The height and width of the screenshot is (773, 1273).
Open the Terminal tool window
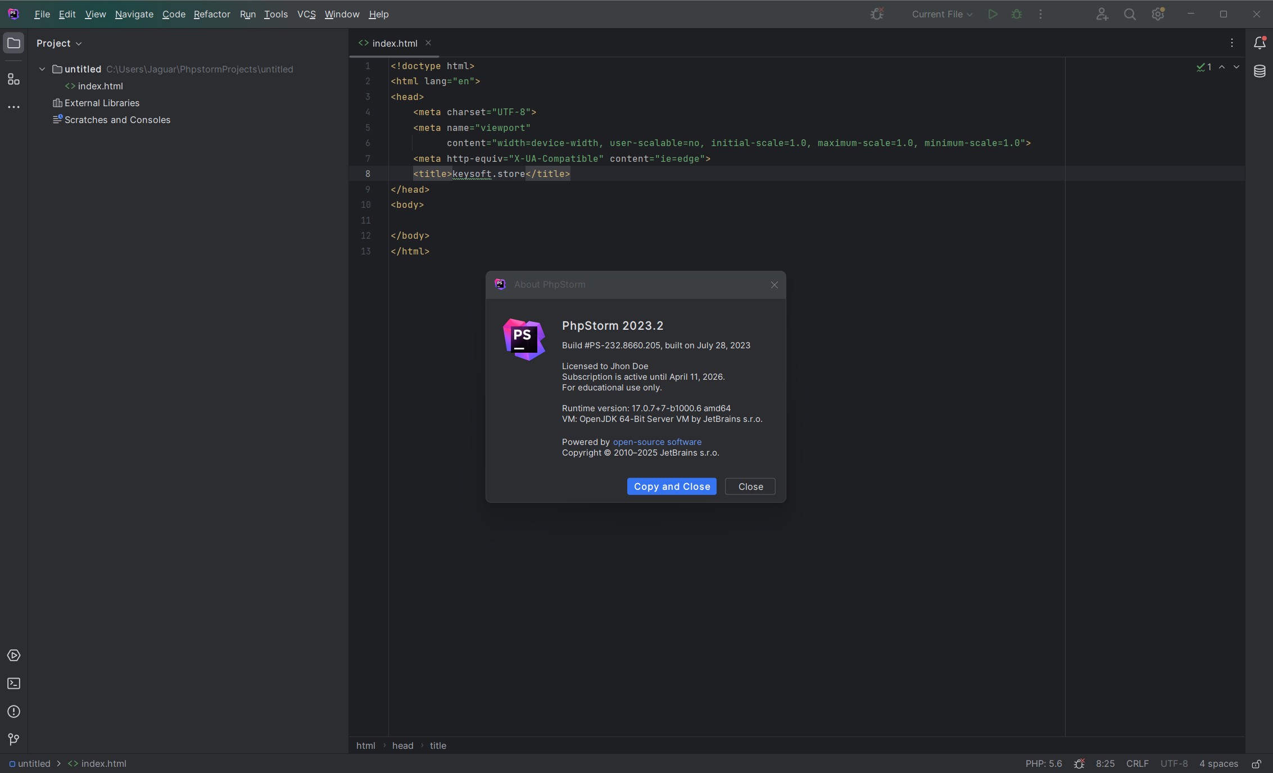[x=13, y=684]
